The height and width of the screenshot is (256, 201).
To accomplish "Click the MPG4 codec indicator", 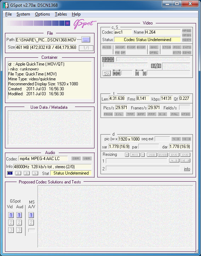I will point(186,35).
